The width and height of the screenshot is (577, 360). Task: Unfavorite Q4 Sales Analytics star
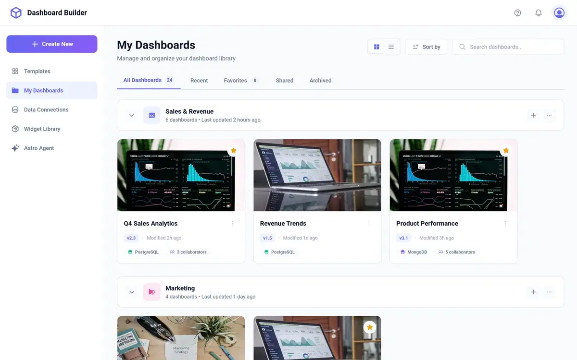(234, 150)
